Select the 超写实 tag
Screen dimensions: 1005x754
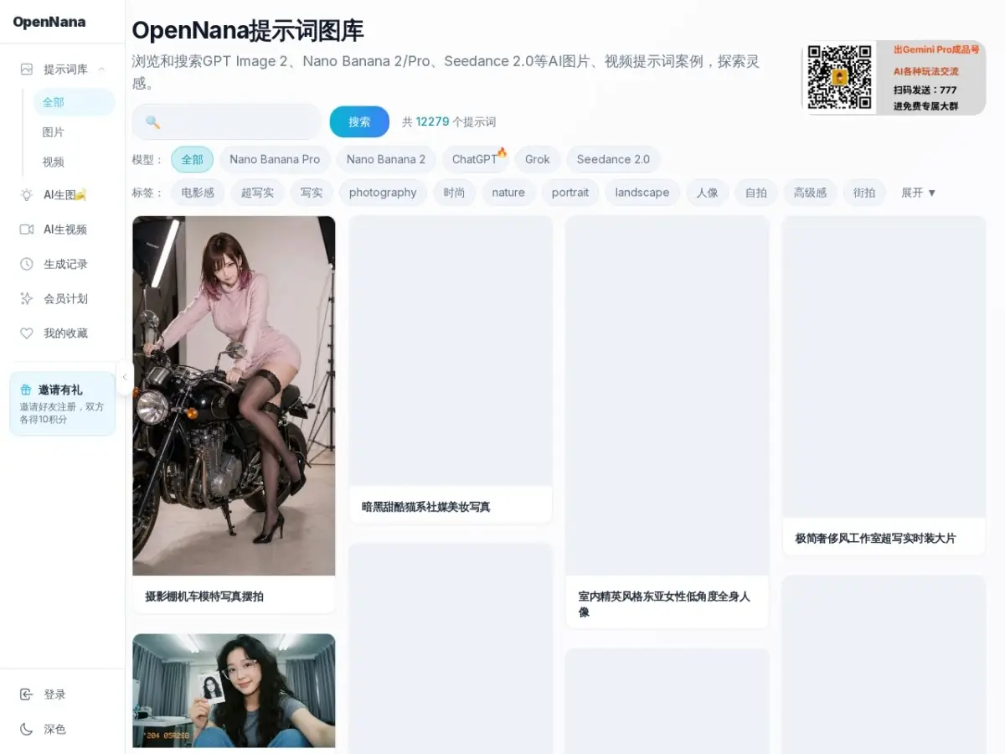point(257,193)
